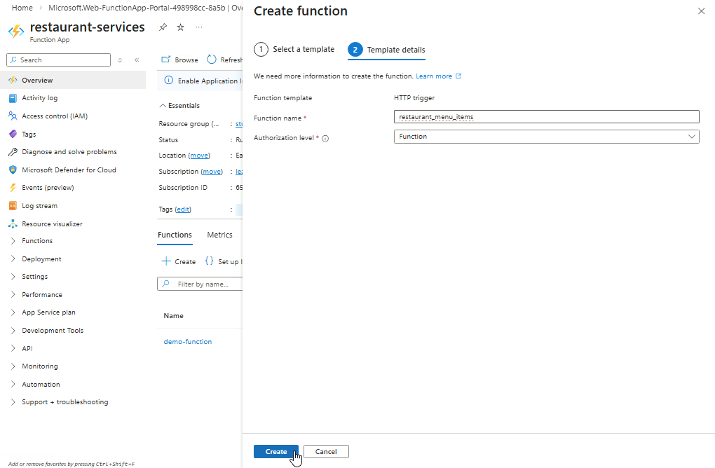The height and width of the screenshot is (468, 715).
Task: Open the Authorization level dropdown
Action: coord(546,137)
